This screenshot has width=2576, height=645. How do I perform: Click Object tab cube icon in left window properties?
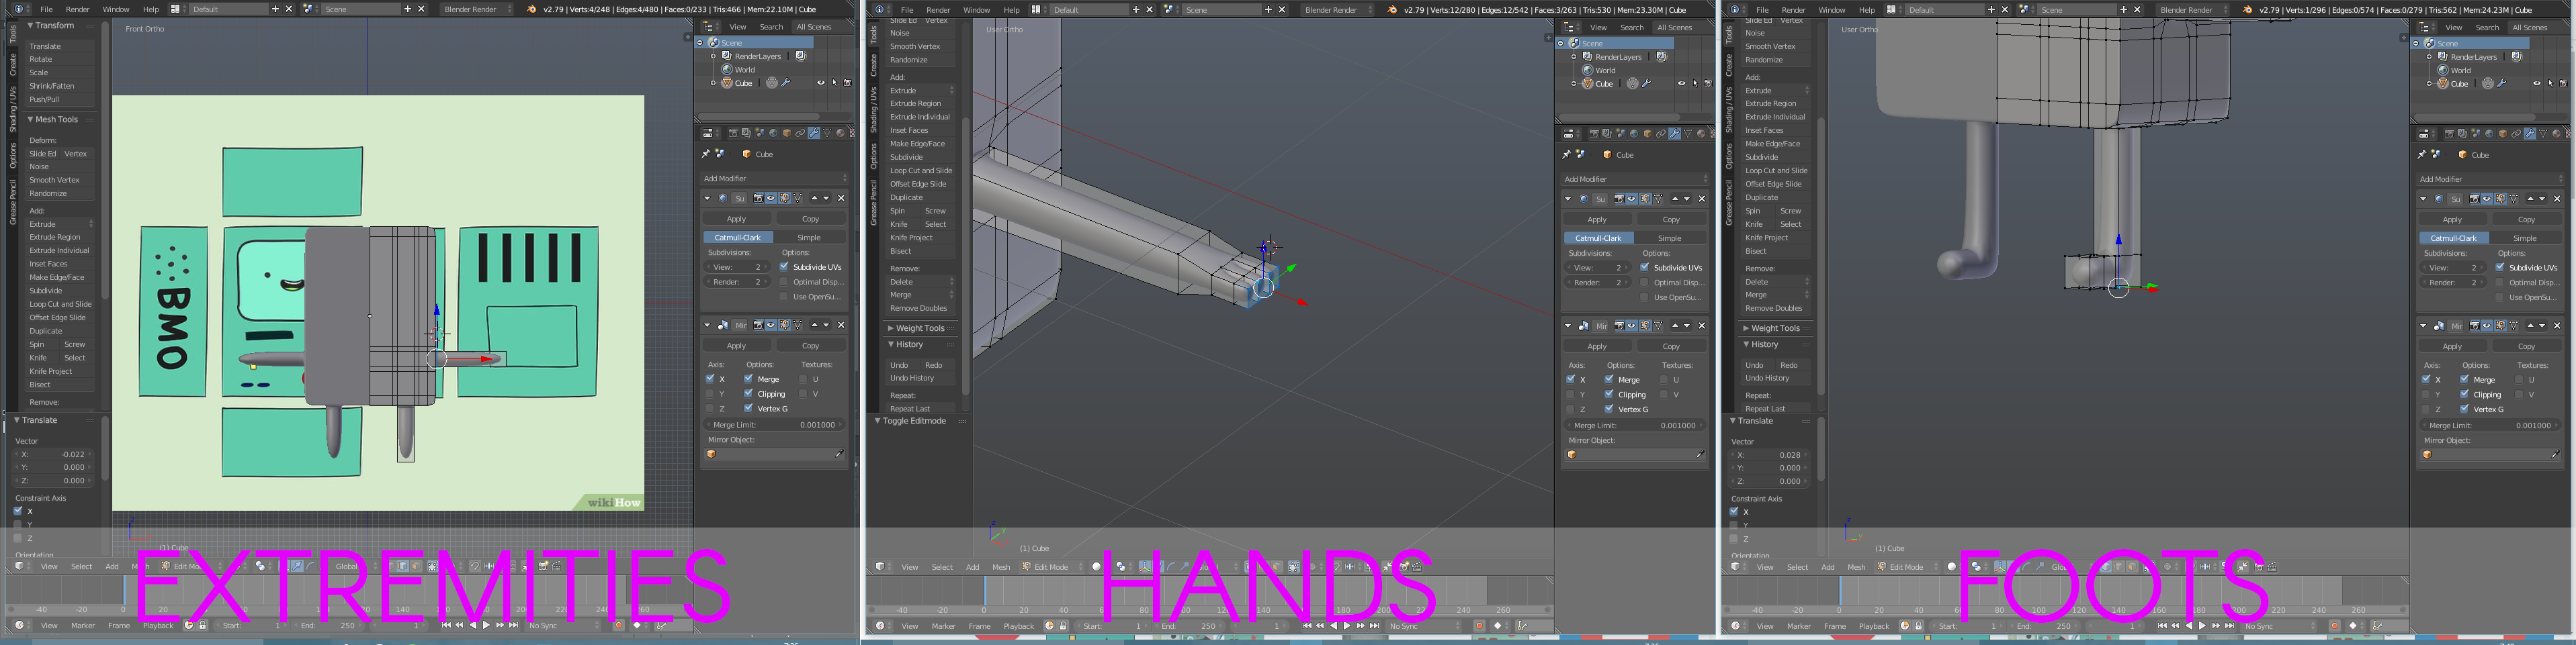787,133
